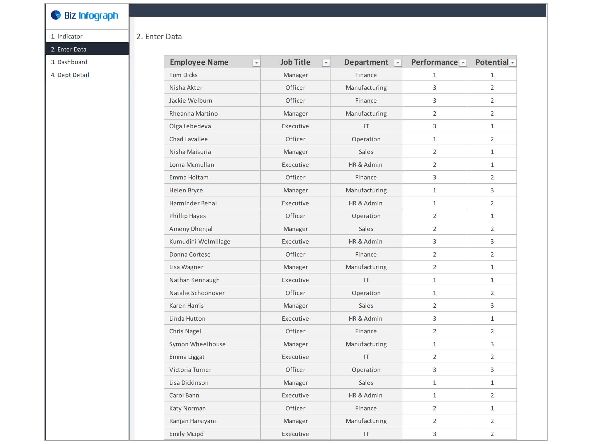Expand the Department column filter arrow
This screenshot has height=444, width=592.
pos(398,63)
